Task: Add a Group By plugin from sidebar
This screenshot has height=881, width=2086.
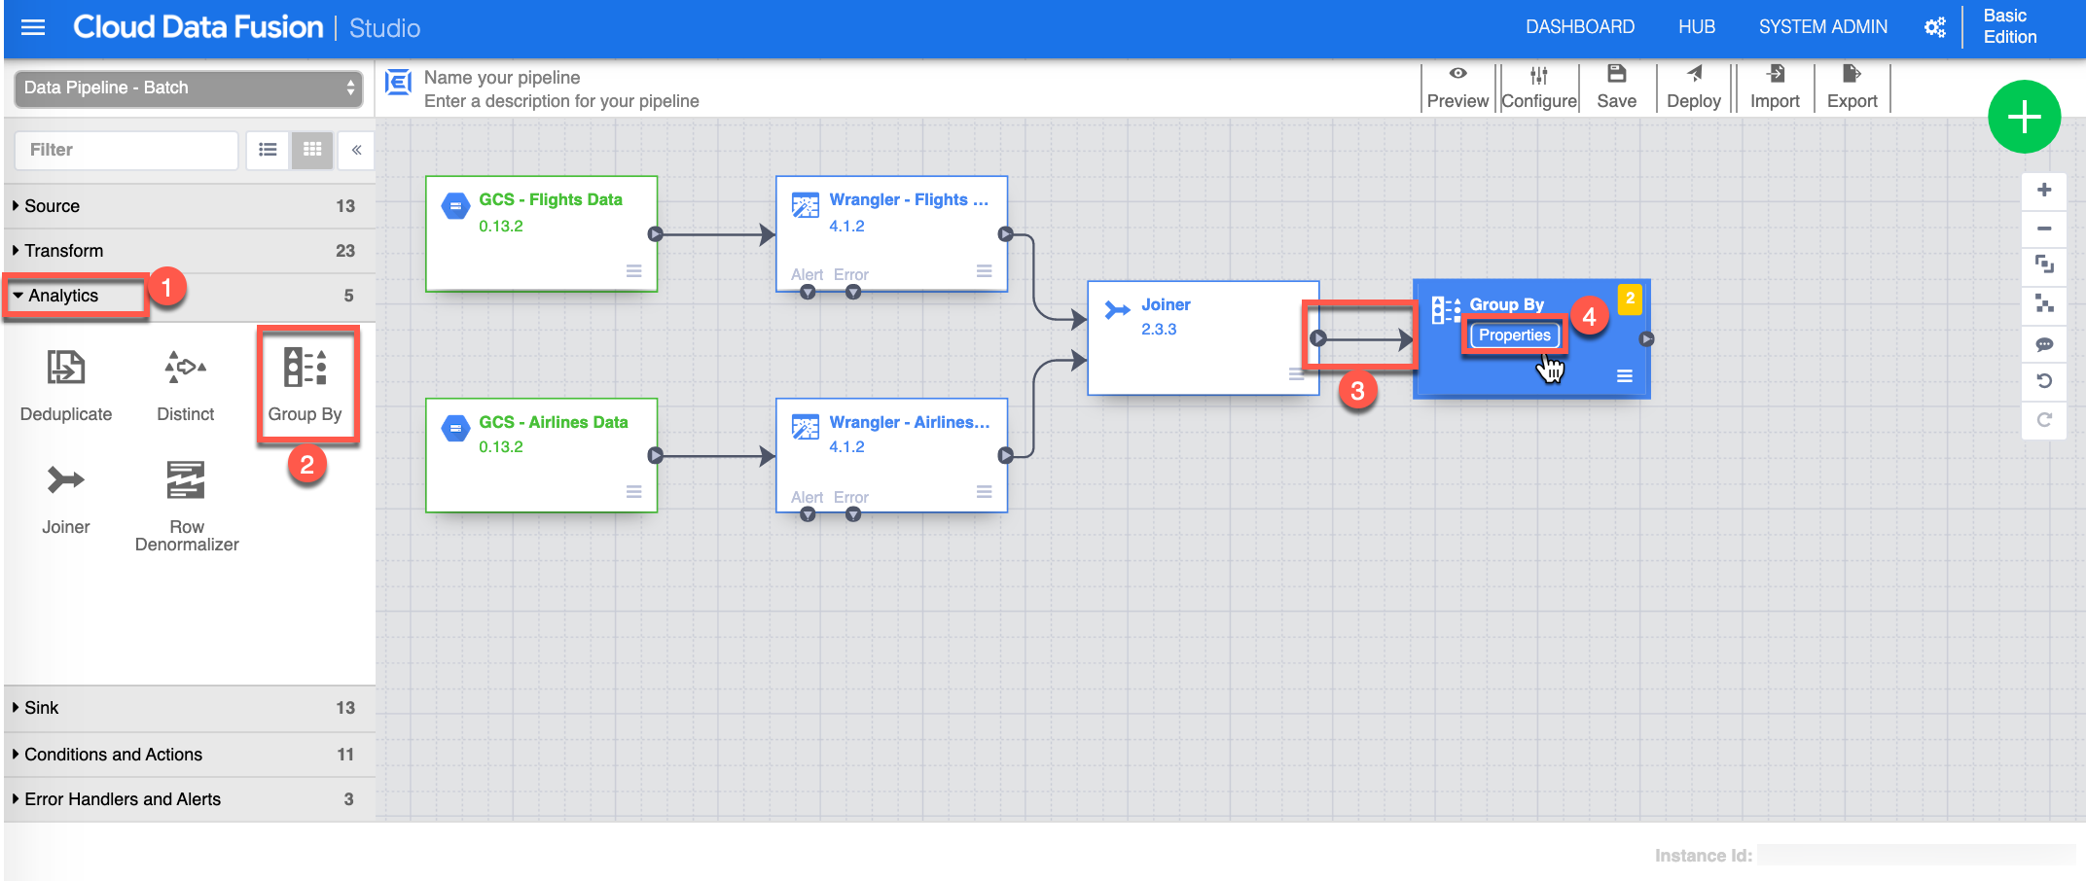Action: click(x=305, y=370)
